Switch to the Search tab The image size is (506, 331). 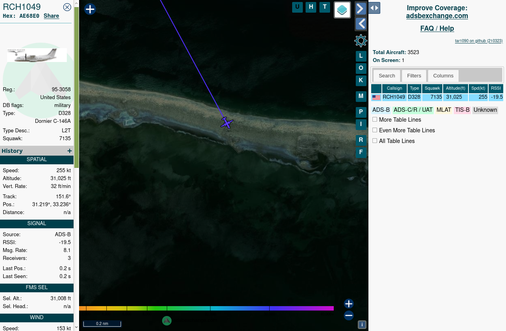pos(387,75)
